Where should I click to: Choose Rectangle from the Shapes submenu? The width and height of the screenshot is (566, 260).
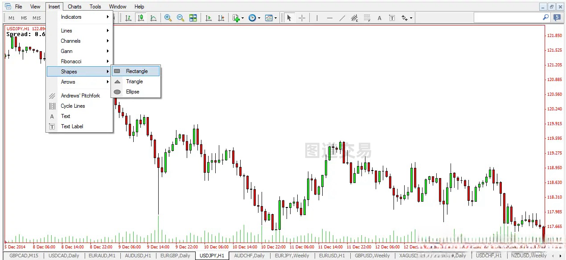pos(136,71)
